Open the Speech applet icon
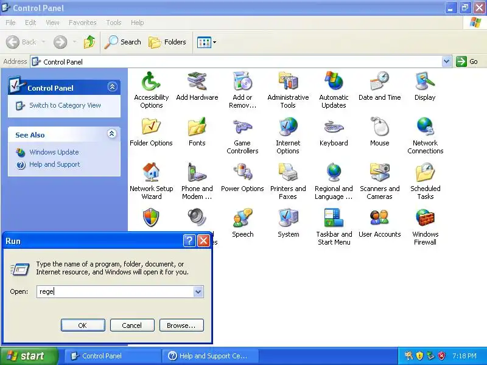Viewport: 487px width, 365px height. pyautogui.click(x=242, y=218)
